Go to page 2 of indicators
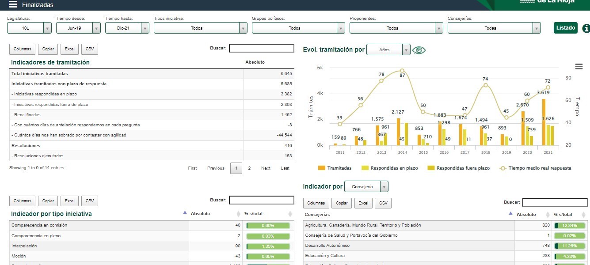Image resolution: width=590 pixels, height=265 pixels. [x=249, y=168]
